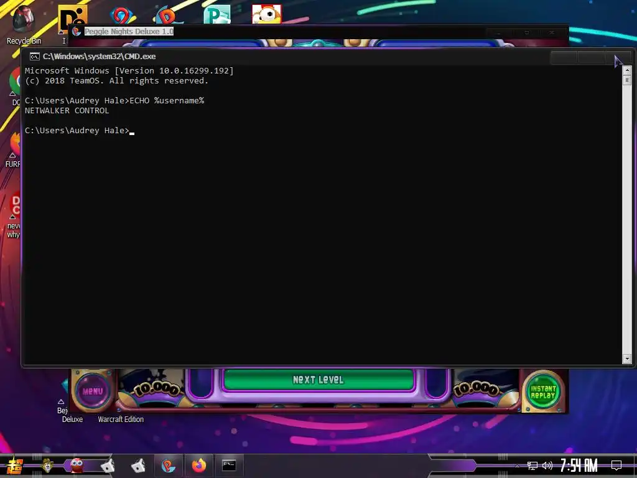Image resolution: width=637 pixels, height=478 pixels.
Task: Click the CMD window title bar icon
Action: pyautogui.click(x=35, y=57)
